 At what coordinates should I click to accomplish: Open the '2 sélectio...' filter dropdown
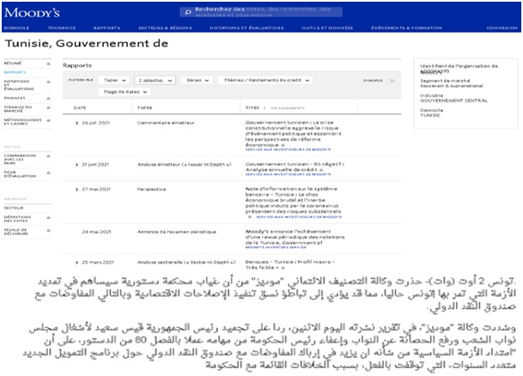pos(155,81)
